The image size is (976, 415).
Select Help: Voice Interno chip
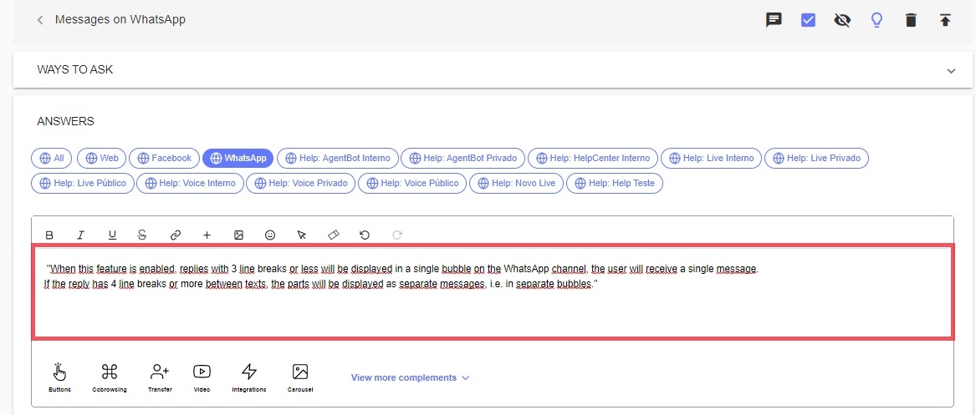coord(190,183)
